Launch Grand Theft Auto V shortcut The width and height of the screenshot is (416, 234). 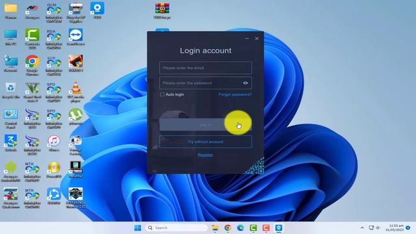(32, 92)
